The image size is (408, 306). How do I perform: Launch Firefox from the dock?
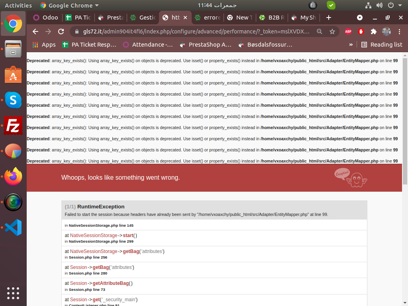click(13, 177)
